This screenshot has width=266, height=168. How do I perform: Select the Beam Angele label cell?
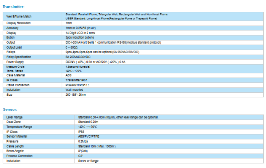click(x=16, y=151)
